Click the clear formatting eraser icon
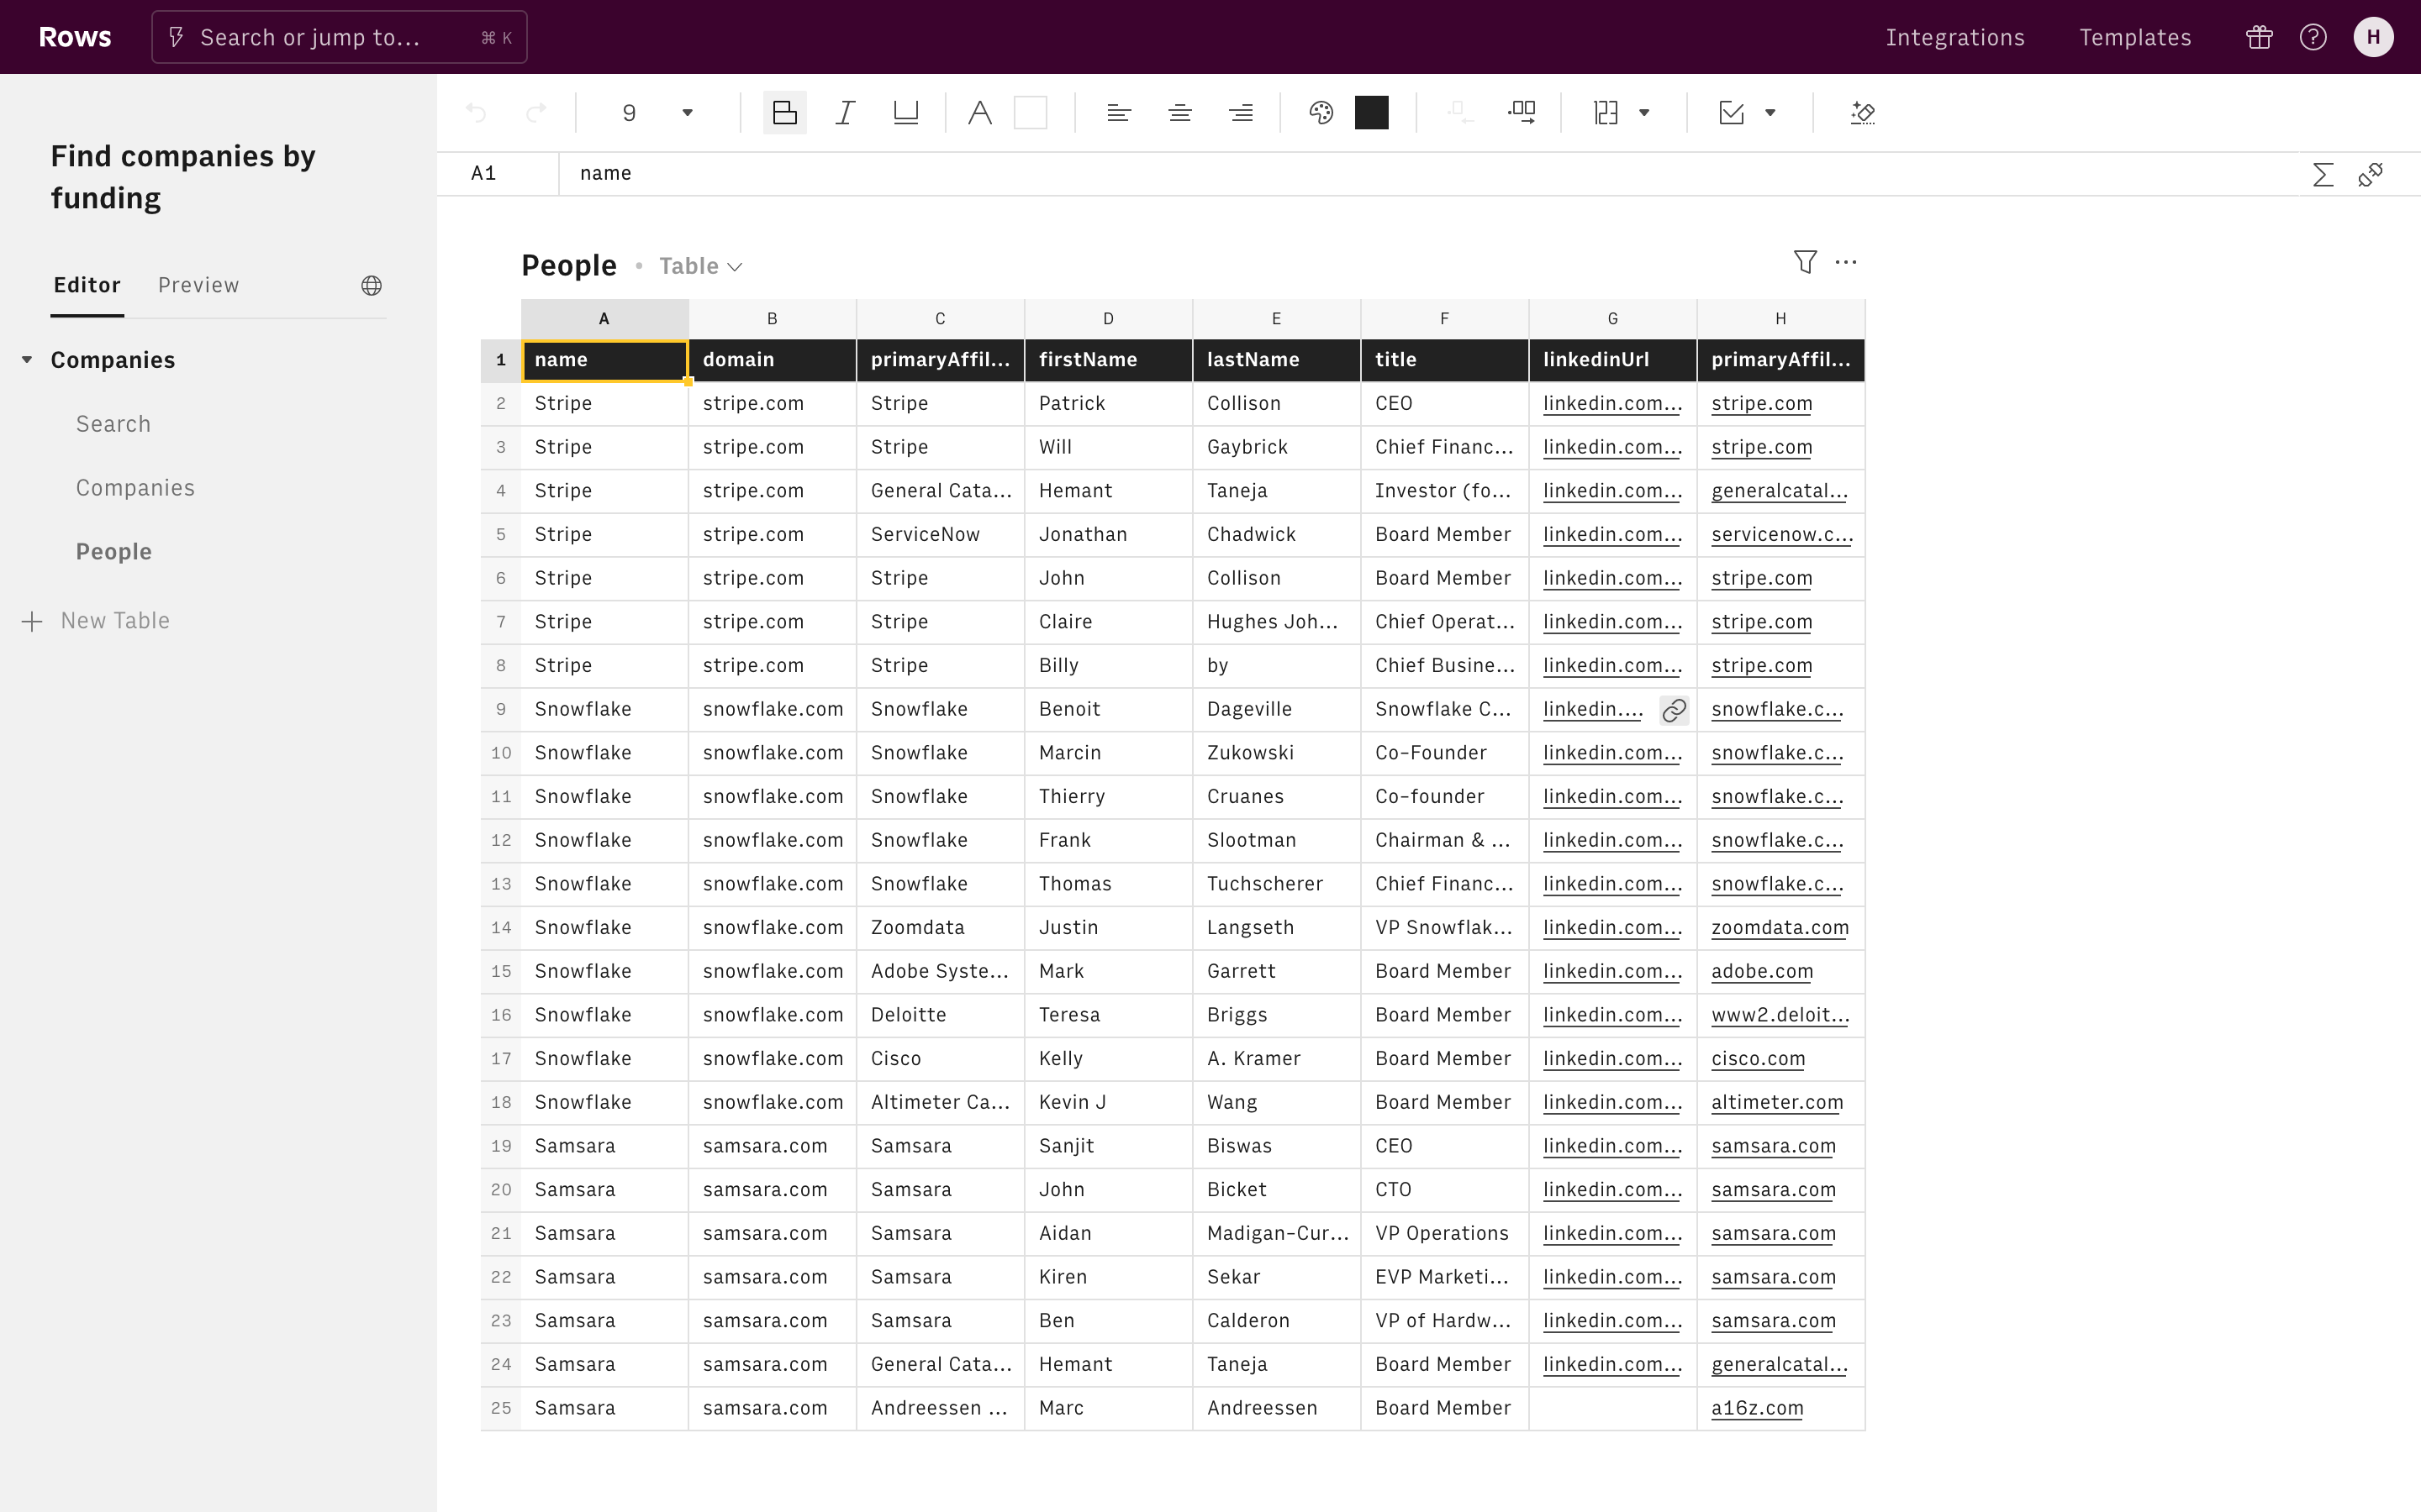 pyautogui.click(x=1863, y=113)
